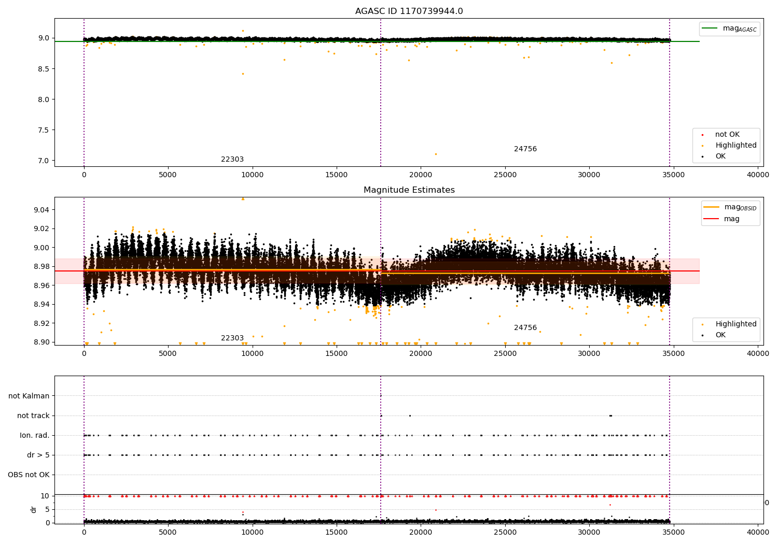Click the '15000' x tick under bottom plot

[337, 532]
